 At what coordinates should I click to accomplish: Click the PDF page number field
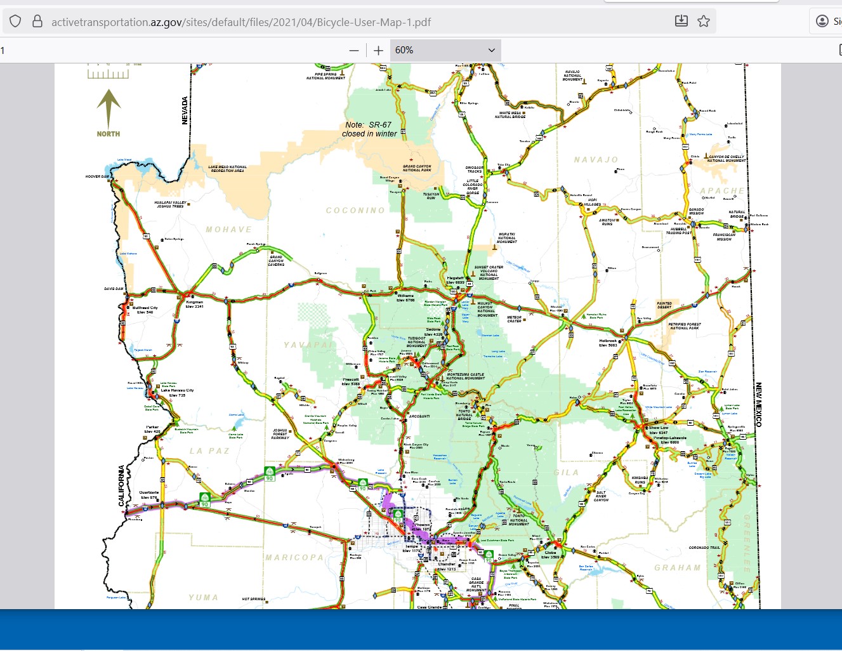pos(13,50)
